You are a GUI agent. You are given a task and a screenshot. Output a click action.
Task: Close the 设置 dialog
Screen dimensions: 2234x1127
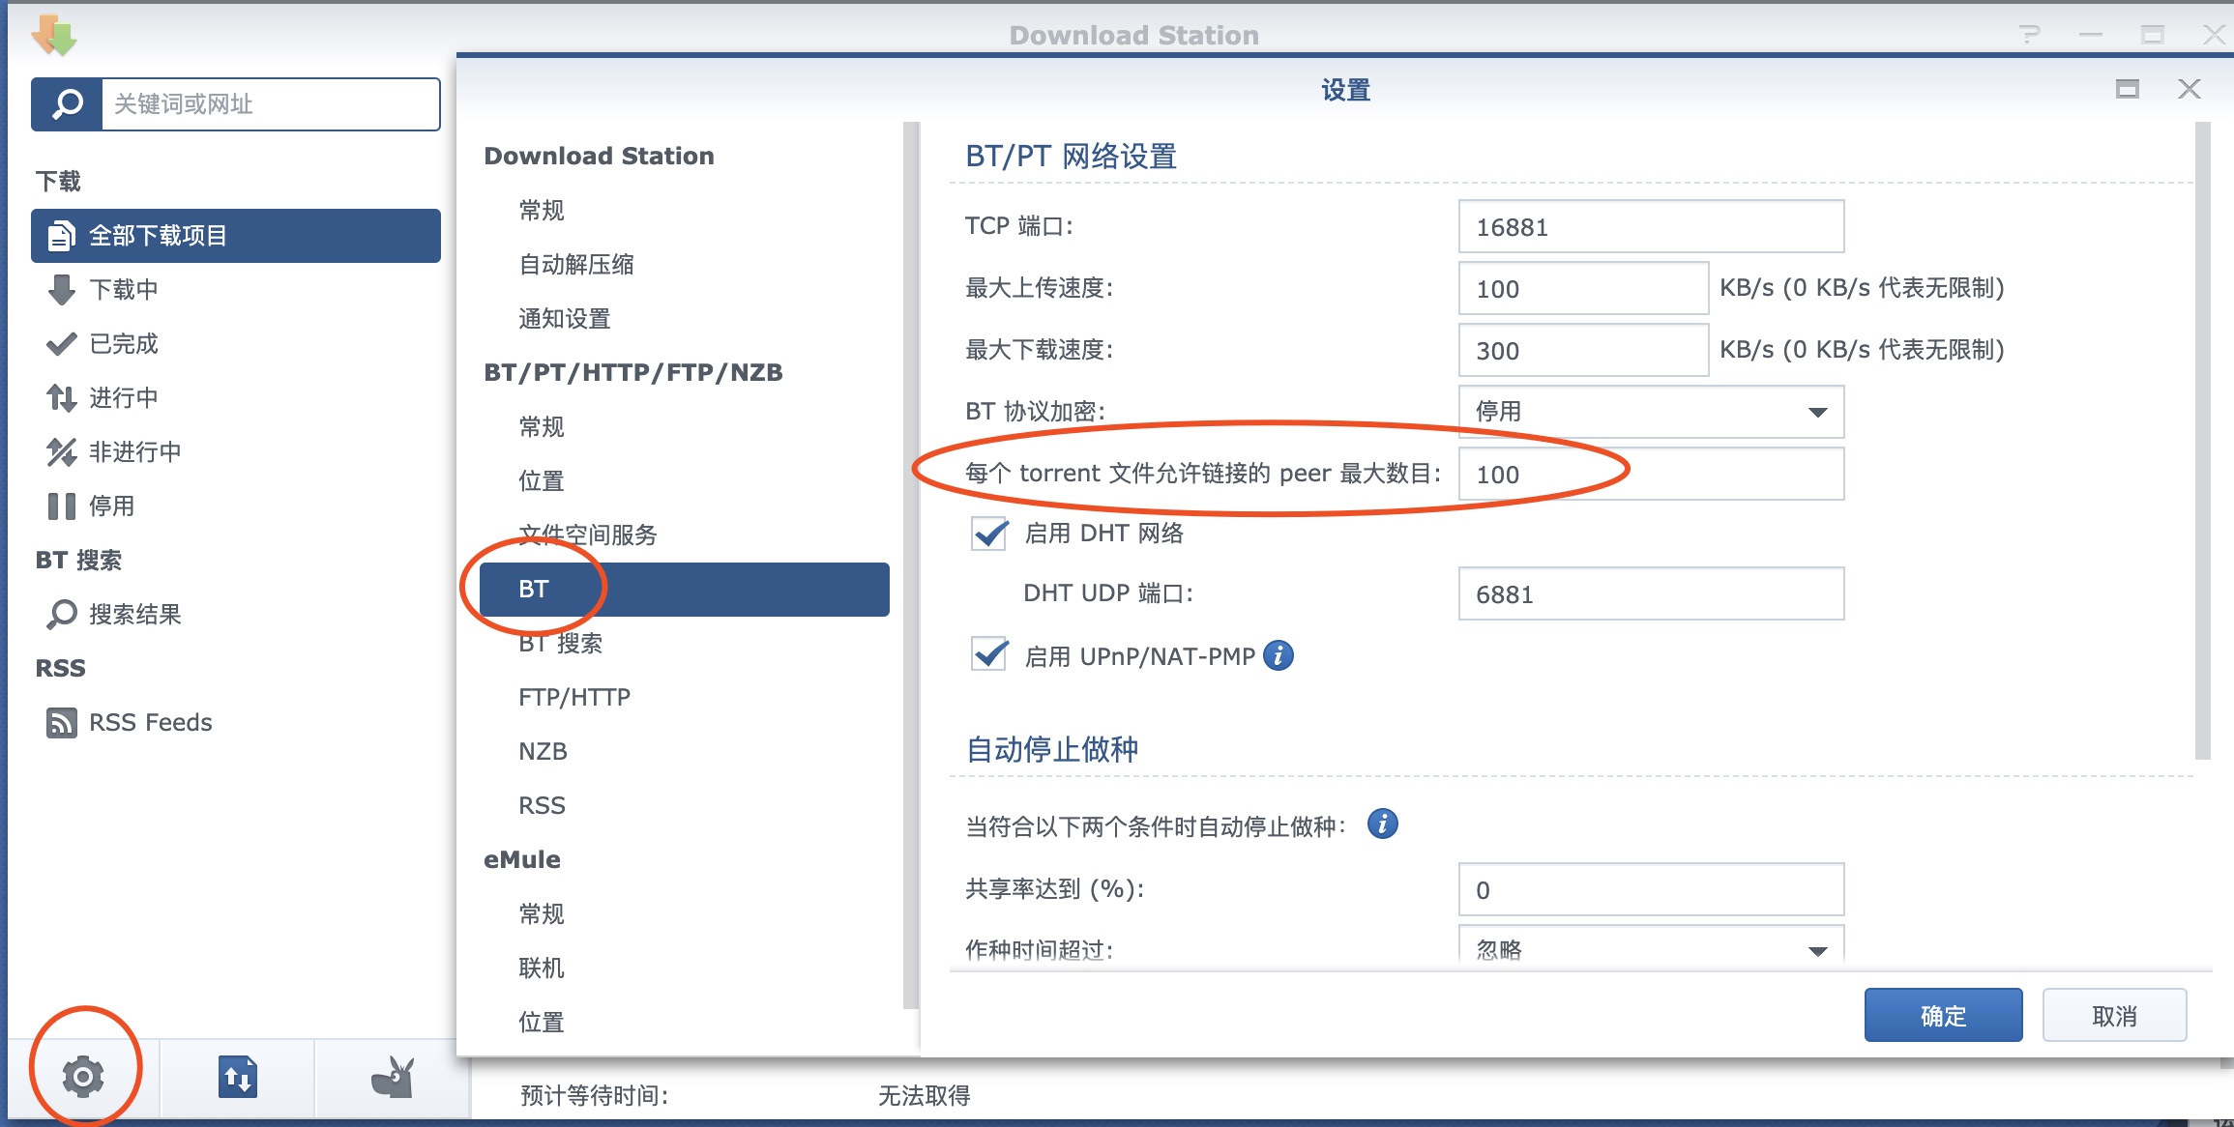[2190, 89]
